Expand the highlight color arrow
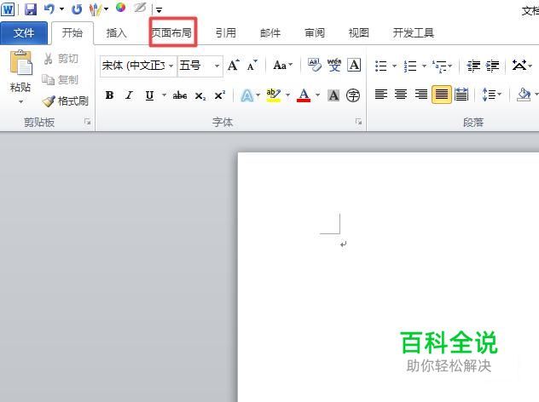The image size is (539, 402). pos(288,95)
